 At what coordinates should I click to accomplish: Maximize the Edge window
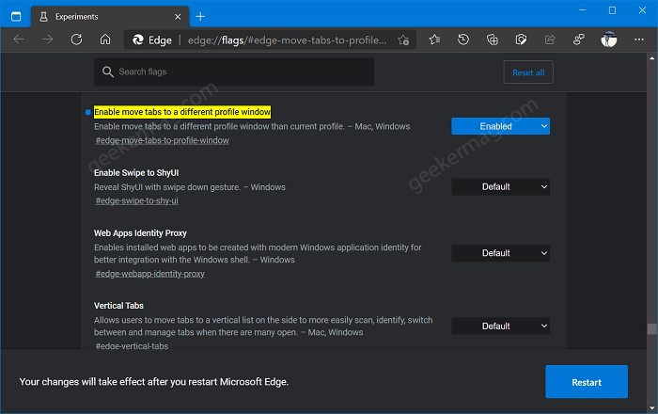(612, 10)
